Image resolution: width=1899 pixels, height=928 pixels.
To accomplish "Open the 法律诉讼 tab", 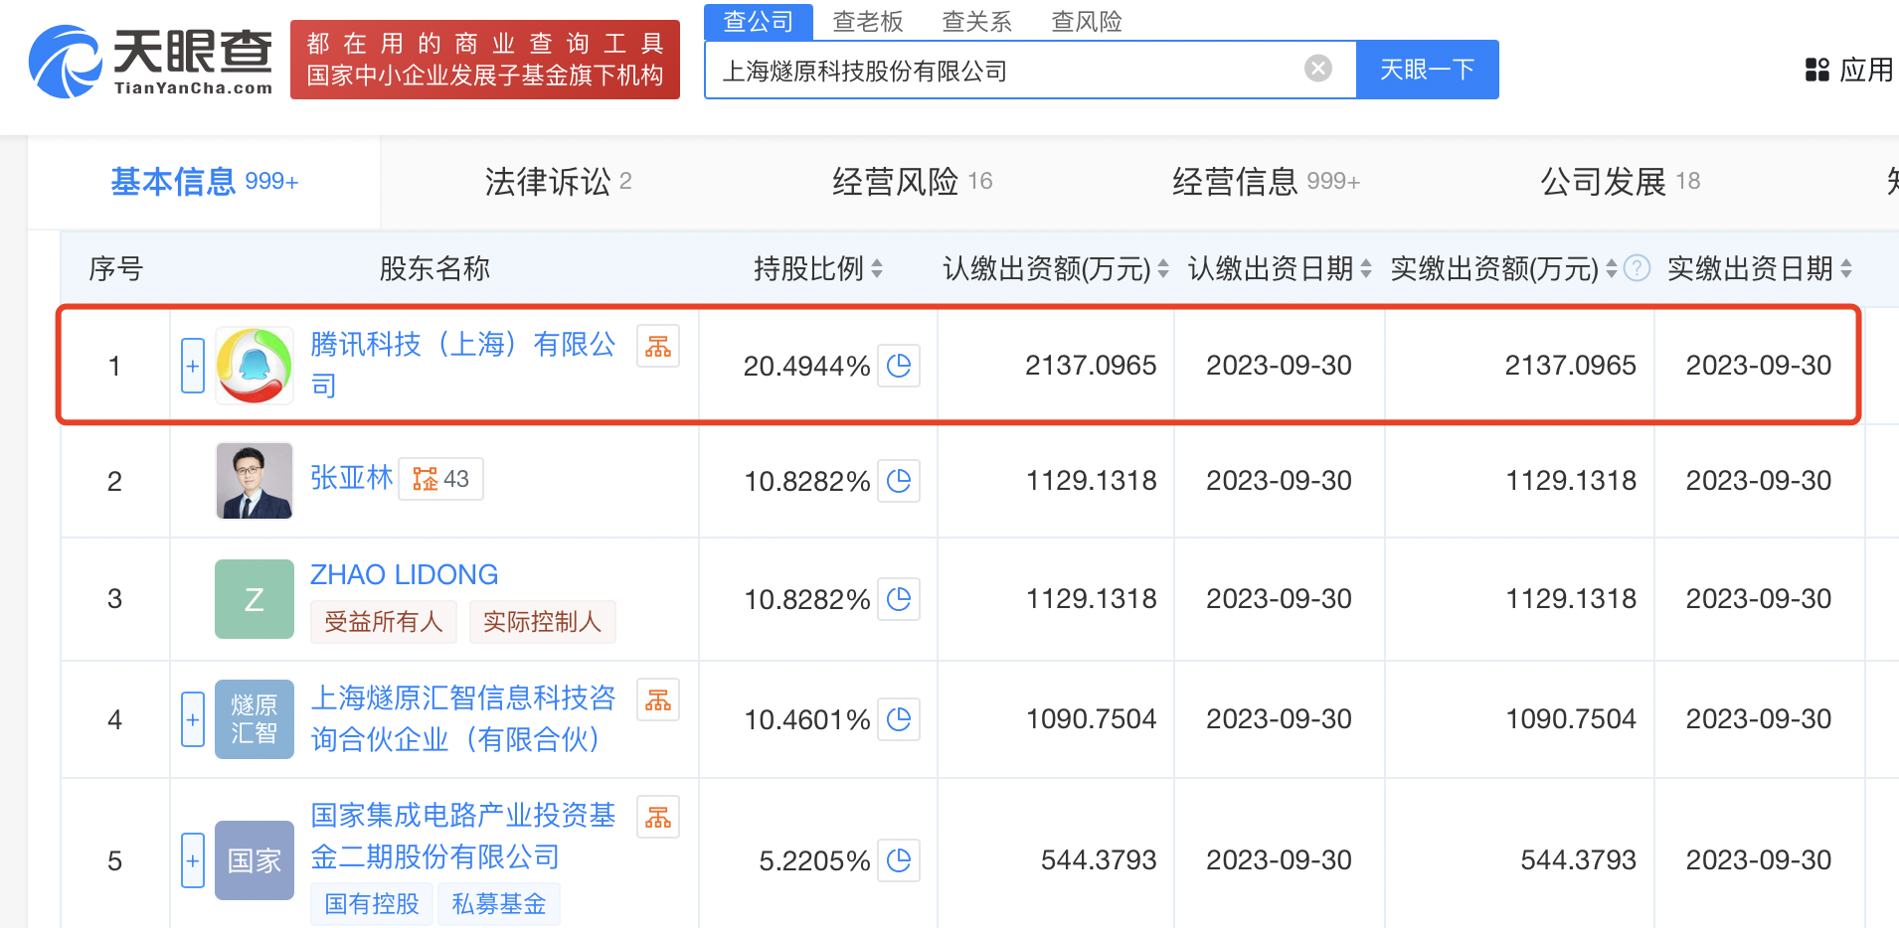I will (x=558, y=182).
